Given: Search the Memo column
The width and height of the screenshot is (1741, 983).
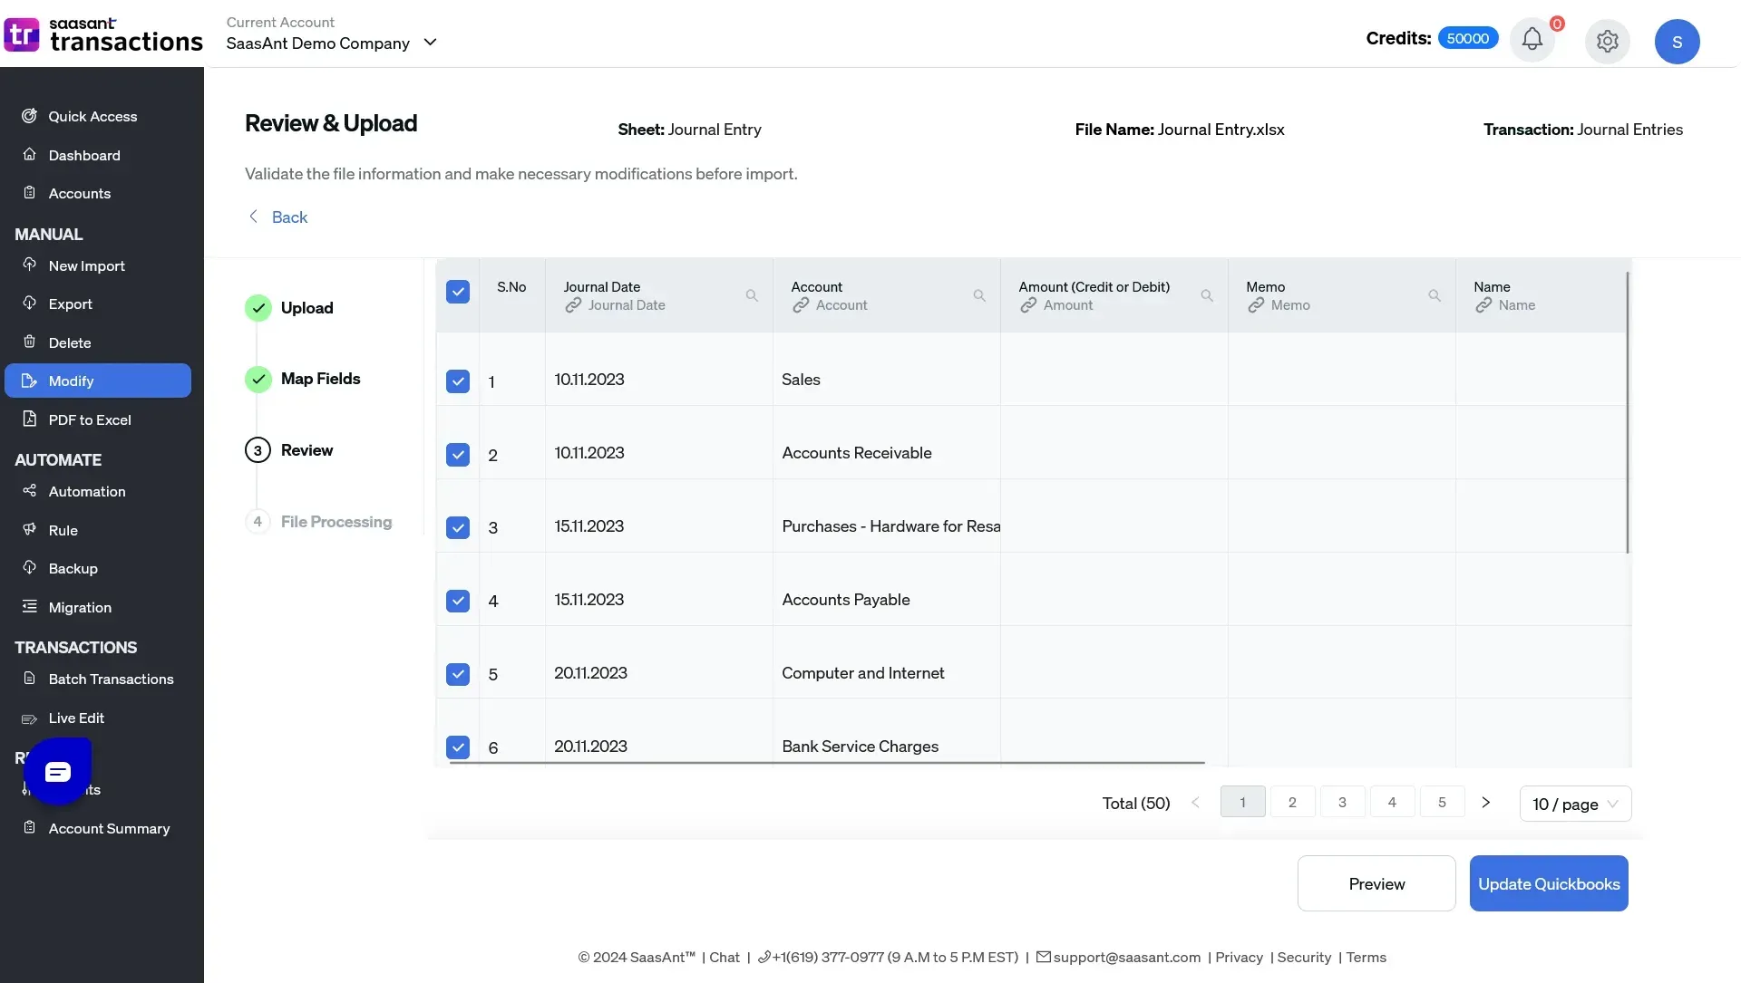Looking at the screenshot, I should 1435,295.
